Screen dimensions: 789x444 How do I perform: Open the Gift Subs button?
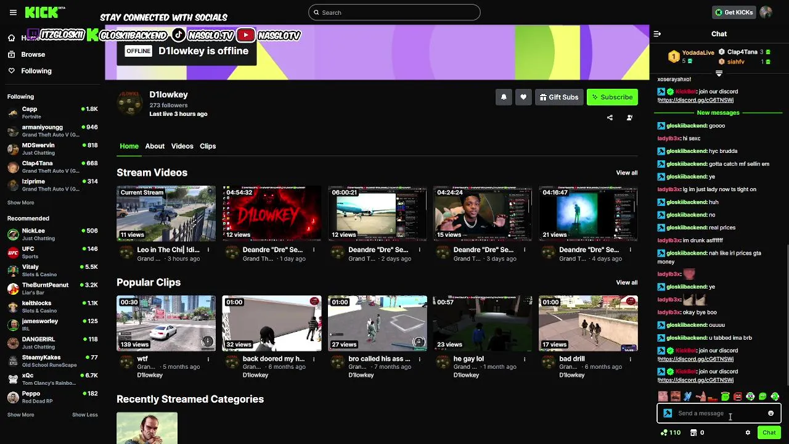pyautogui.click(x=559, y=97)
